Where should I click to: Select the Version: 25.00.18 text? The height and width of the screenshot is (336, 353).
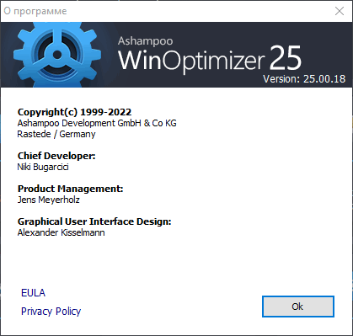point(304,79)
